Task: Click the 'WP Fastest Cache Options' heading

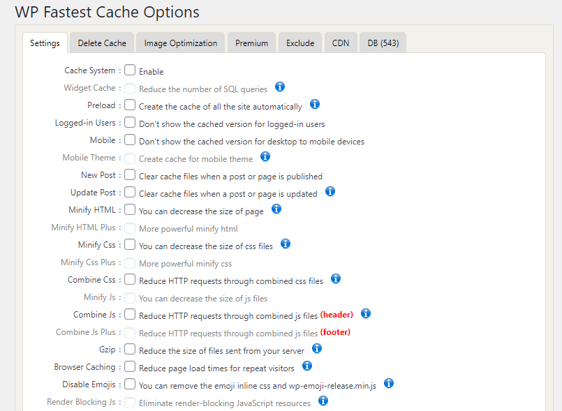Action: click(x=107, y=12)
